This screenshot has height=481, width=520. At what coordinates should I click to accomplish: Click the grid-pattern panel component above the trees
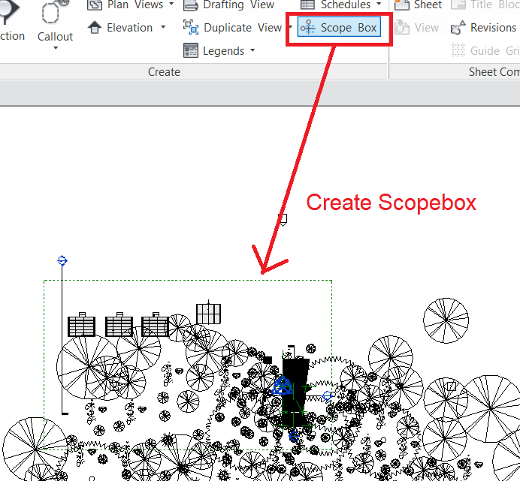coord(208,314)
